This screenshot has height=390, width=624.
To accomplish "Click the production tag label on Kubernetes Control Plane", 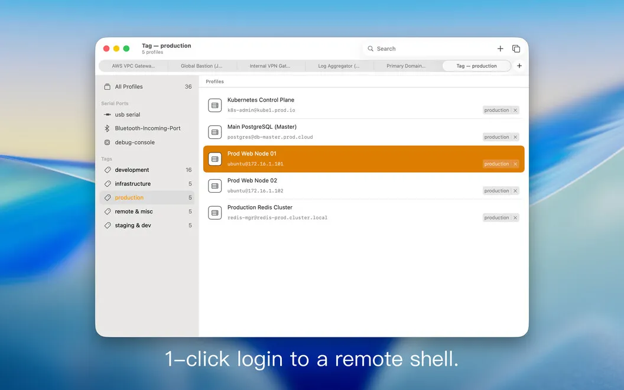I will click(496, 110).
